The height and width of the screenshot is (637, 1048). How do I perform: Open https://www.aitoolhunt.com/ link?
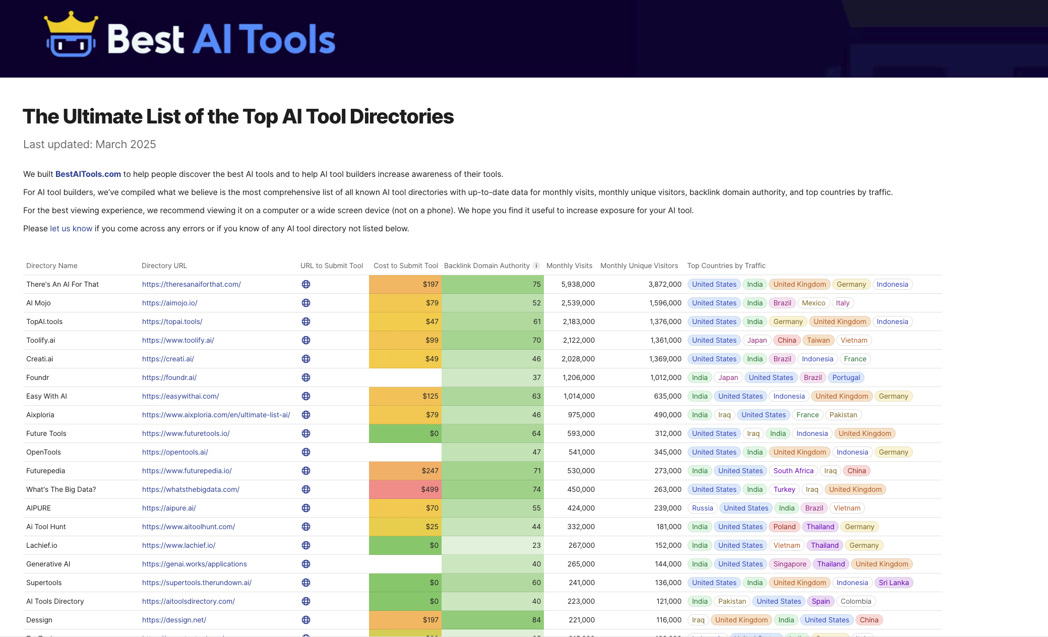point(189,527)
